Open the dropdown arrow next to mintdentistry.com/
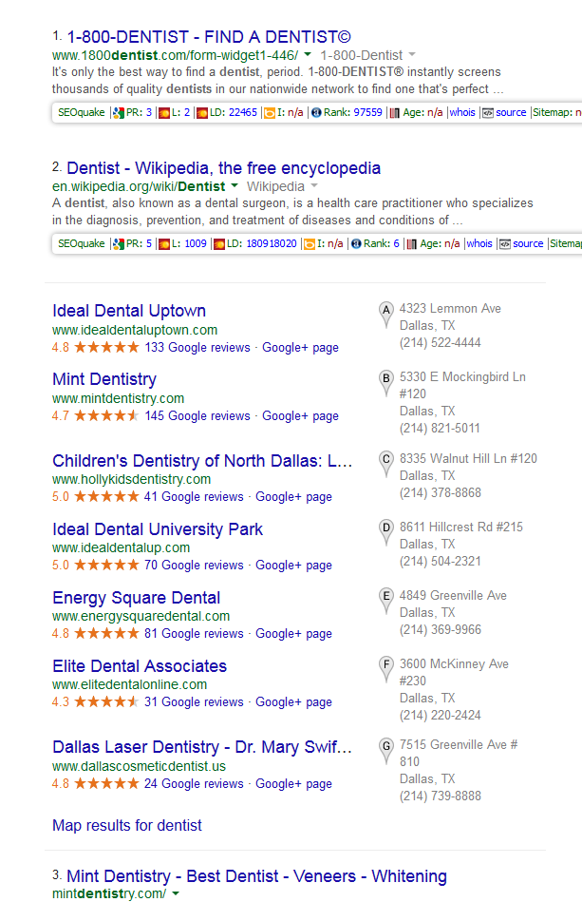582x902 pixels. tap(176, 894)
